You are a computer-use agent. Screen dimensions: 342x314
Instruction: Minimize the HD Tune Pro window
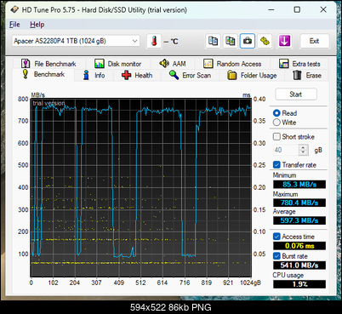(271, 9)
